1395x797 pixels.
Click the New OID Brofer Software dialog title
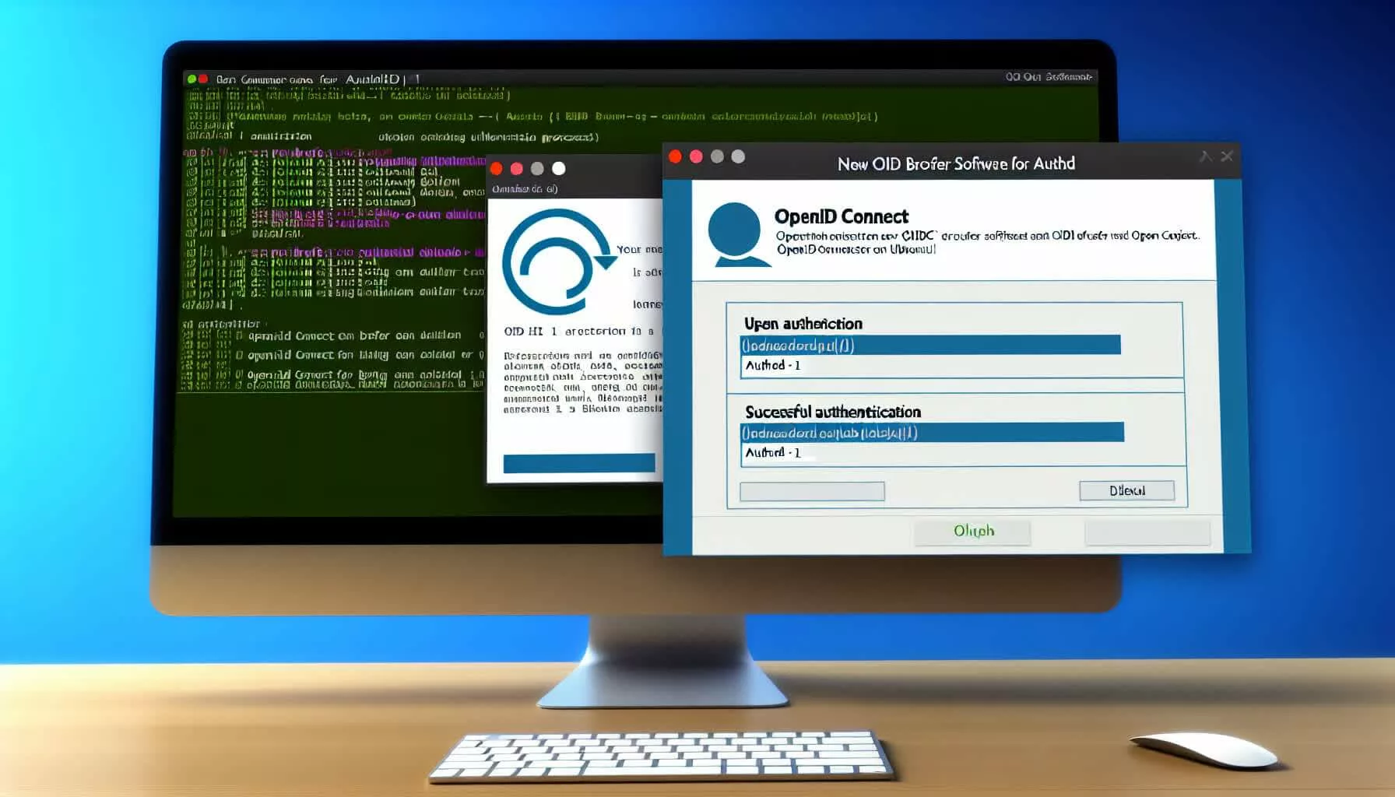pos(955,163)
